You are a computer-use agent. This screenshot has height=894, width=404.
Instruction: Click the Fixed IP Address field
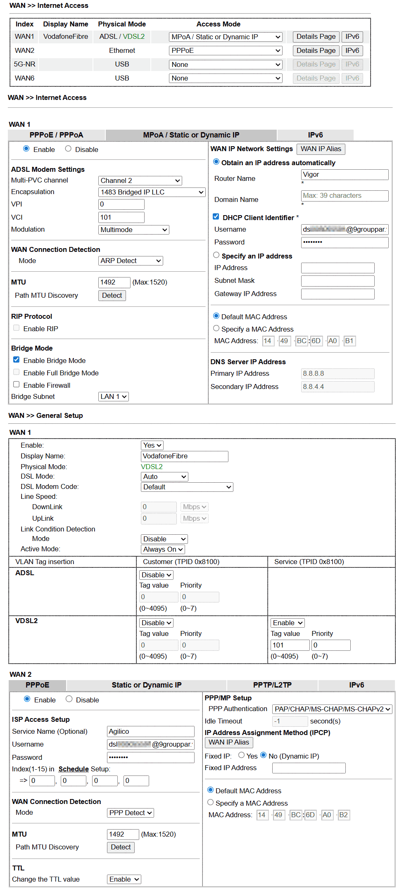coord(309,768)
